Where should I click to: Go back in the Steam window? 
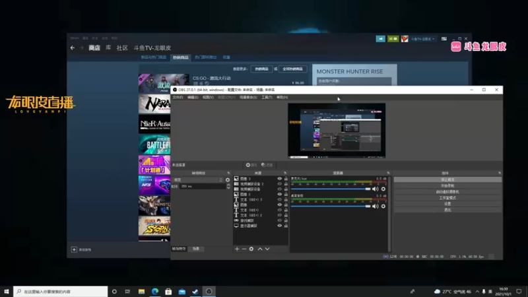pos(73,48)
